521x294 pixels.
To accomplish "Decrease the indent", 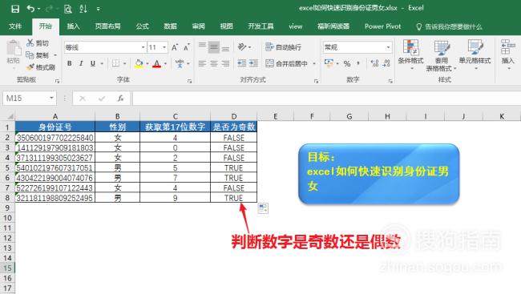I will coord(241,63).
